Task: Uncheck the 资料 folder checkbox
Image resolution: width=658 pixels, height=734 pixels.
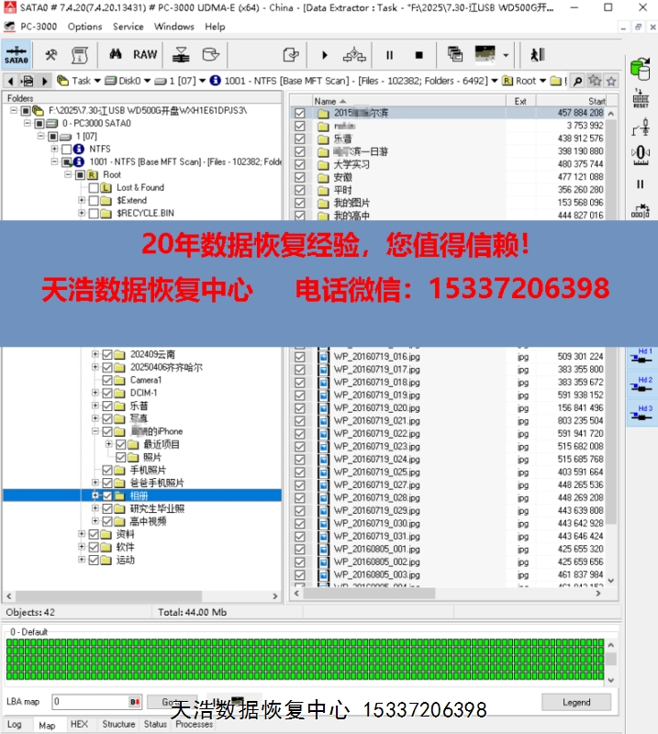Action: (x=94, y=534)
